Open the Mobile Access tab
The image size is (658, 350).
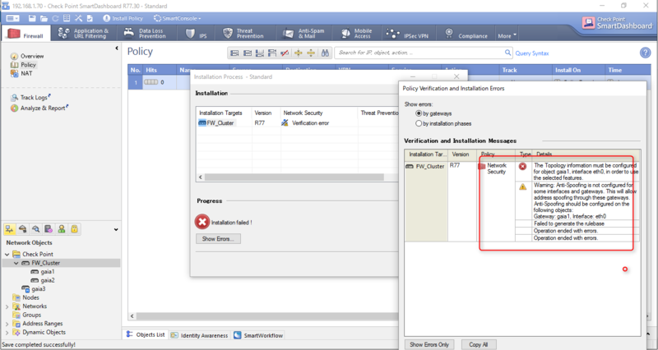pos(356,34)
